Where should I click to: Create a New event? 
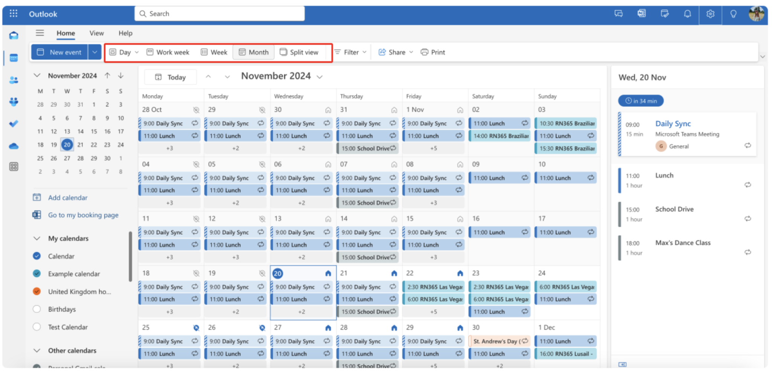point(60,52)
